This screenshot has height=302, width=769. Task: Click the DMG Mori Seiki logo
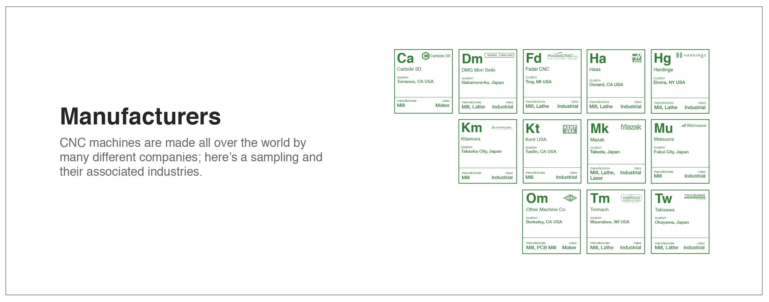pos(499,55)
